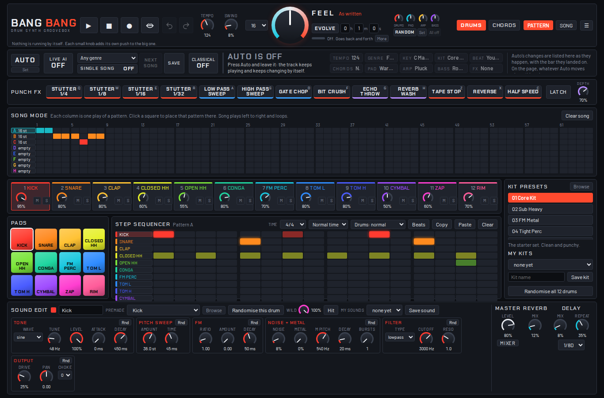Click the Clear song button

tap(577, 116)
